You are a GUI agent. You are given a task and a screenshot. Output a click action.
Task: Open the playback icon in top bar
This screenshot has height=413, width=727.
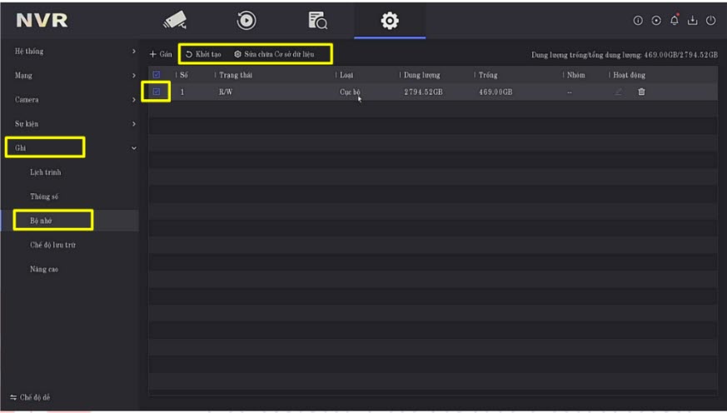tap(246, 21)
